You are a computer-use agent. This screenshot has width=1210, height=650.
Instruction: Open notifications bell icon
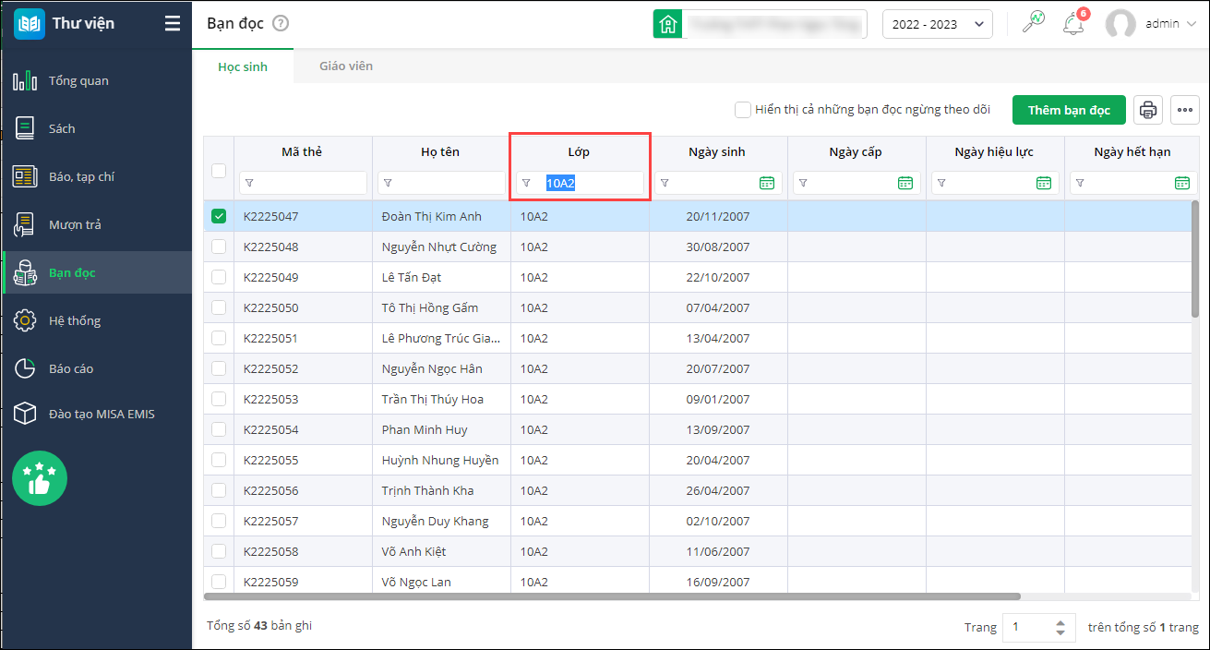[x=1072, y=24]
